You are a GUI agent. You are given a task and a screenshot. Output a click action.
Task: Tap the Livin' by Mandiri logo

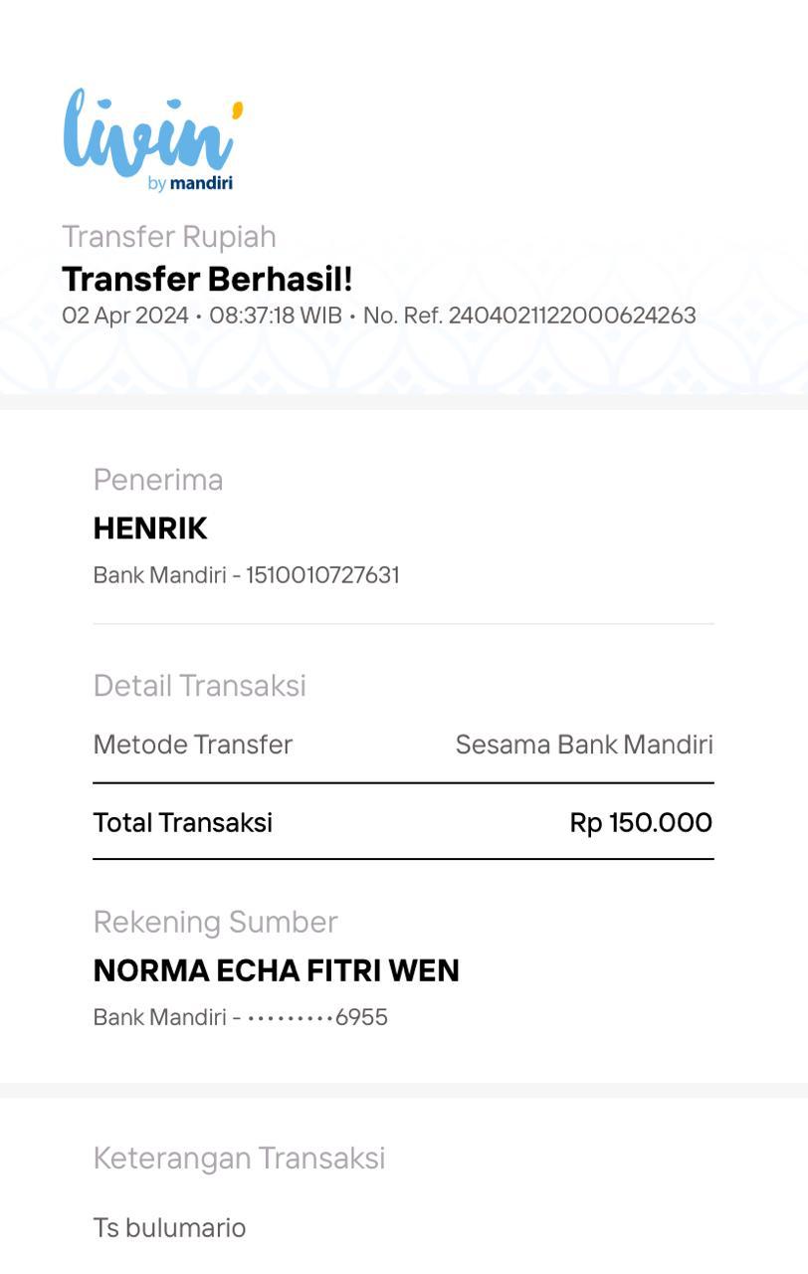pos(153,140)
